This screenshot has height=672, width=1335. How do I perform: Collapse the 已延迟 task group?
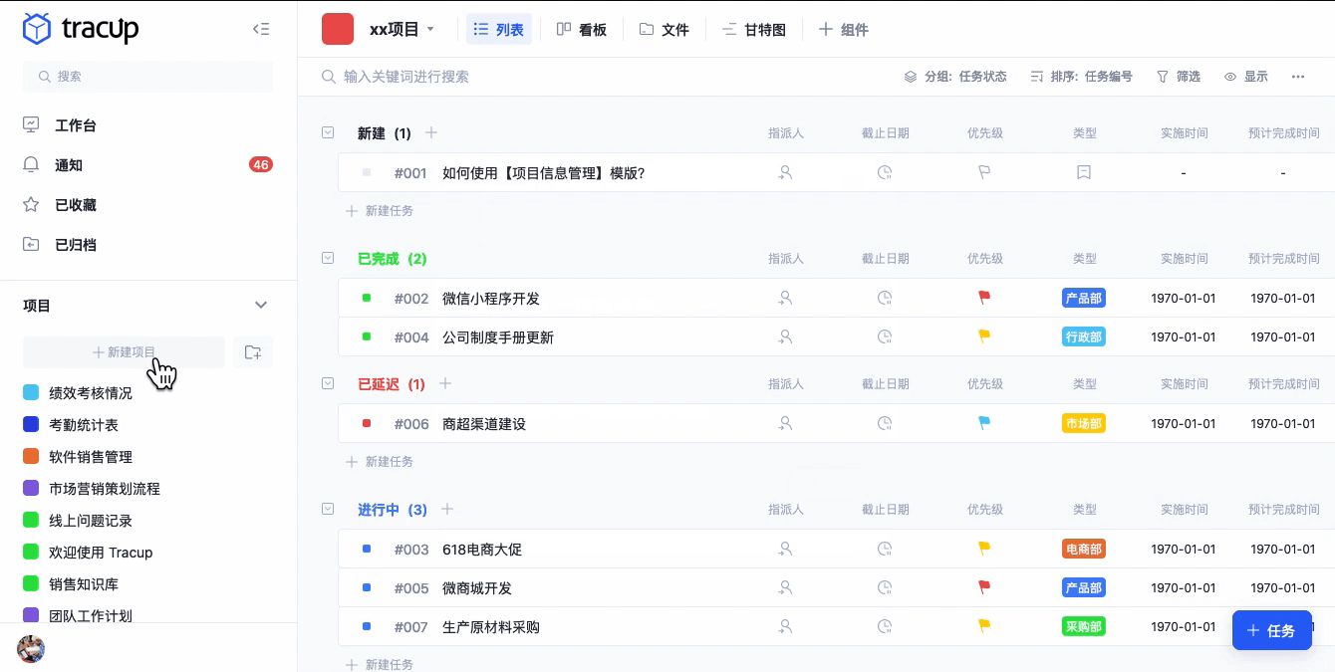[328, 383]
